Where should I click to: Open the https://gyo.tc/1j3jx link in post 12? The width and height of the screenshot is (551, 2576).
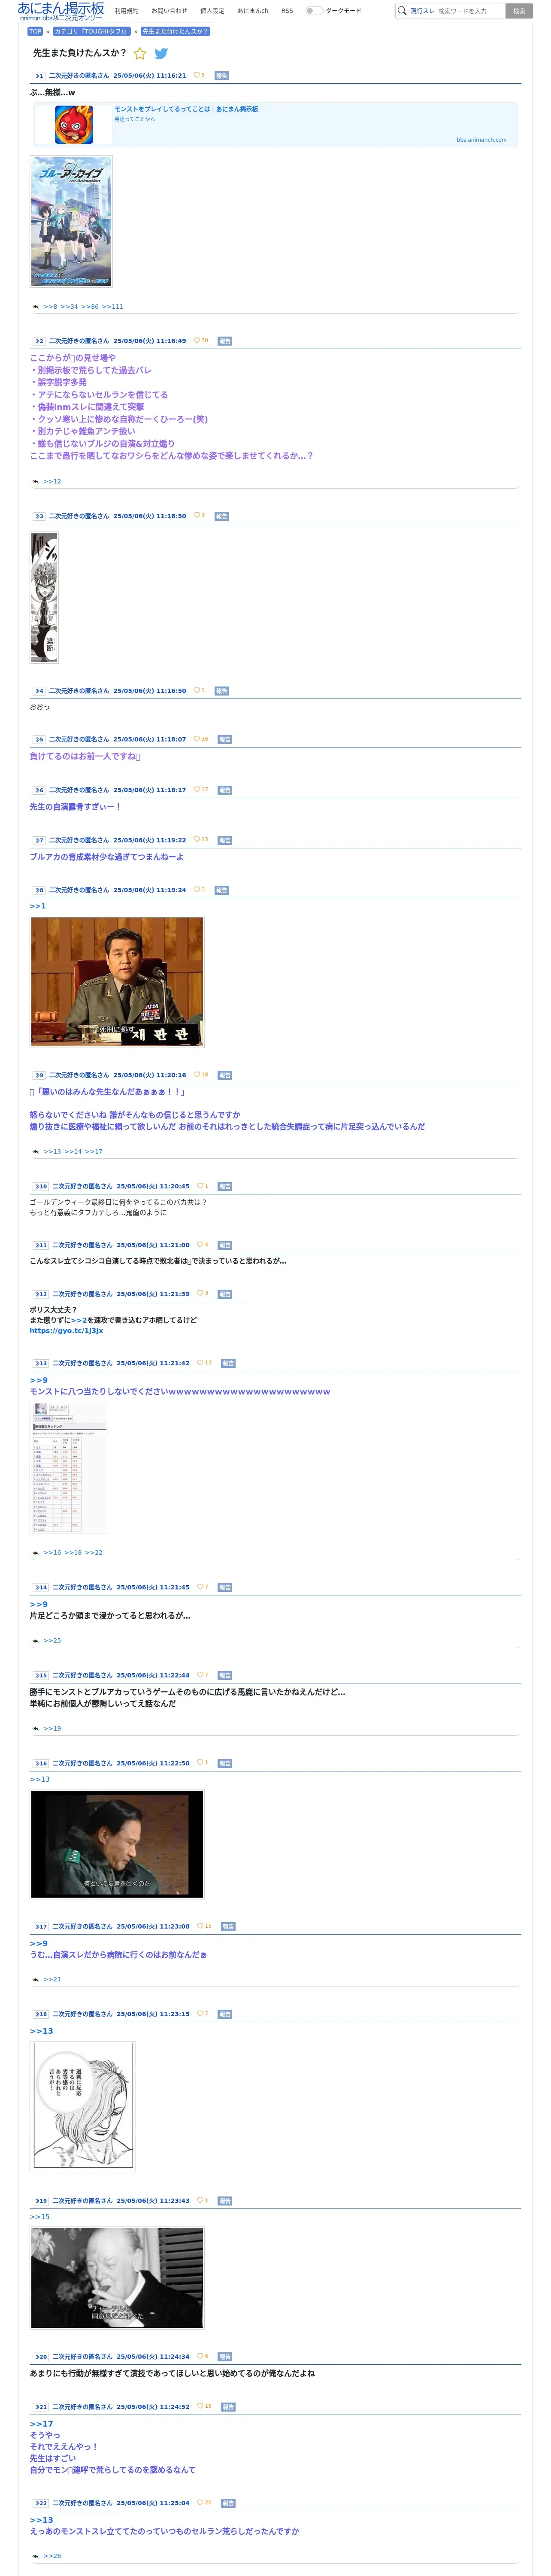(66, 1331)
